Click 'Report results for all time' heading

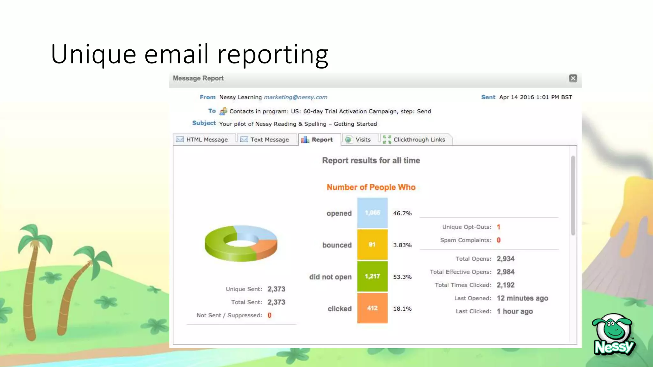pos(371,161)
